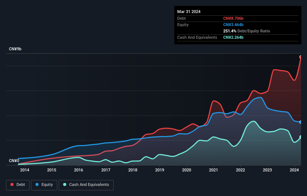Select the 2024 x-axis label
The height and width of the screenshot is (196, 307).
[x=294, y=170]
